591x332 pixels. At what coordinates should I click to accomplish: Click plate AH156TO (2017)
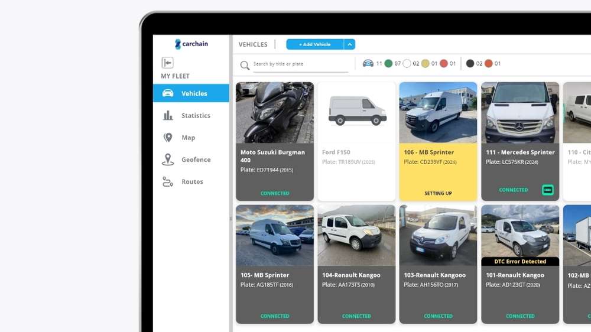point(431,285)
